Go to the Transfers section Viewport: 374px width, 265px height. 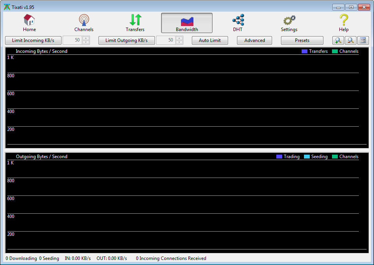[135, 23]
